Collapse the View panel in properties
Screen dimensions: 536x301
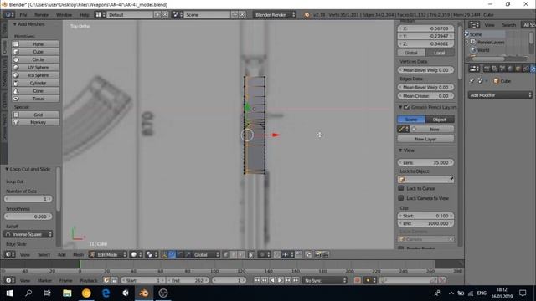click(x=400, y=150)
